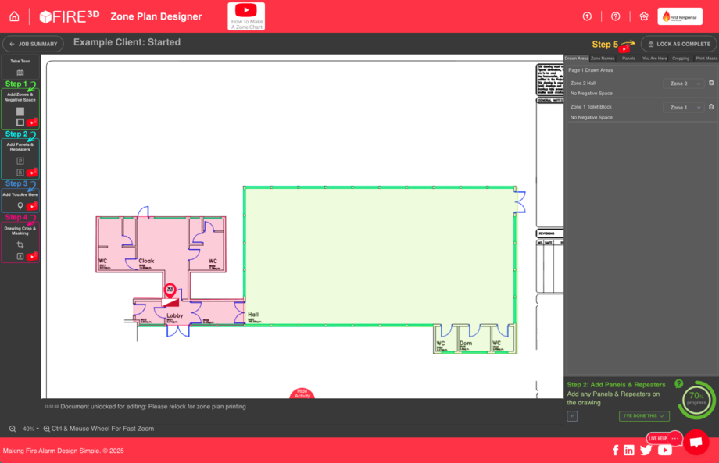Image resolution: width=719 pixels, height=463 pixels.
Task: Click the document unlocked activity message
Action: pos(153,406)
